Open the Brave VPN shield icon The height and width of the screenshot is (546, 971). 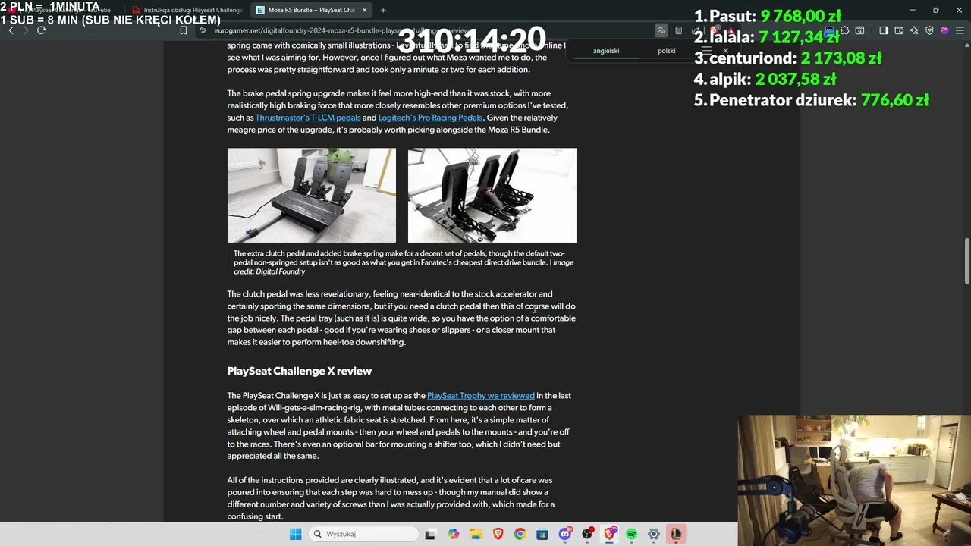coord(929,30)
